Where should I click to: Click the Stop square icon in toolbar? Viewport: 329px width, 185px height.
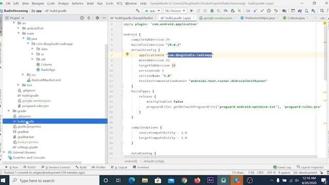point(239,11)
